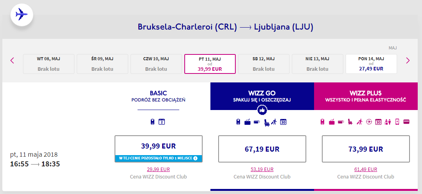Screen dimensions: 422x194
Task: Choose the WIZZ PLUS fare for 73,99 EUR
Action: [365, 149]
